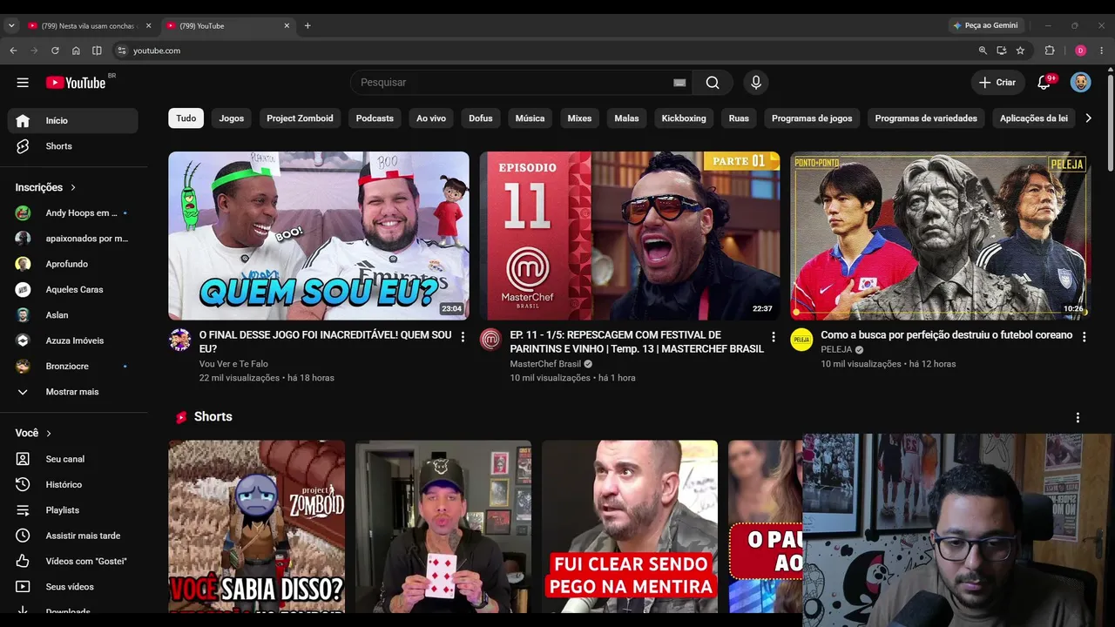Open the on-screen keyboard in search box
Image resolution: width=1115 pixels, height=627 pixels.
(679, 83)
